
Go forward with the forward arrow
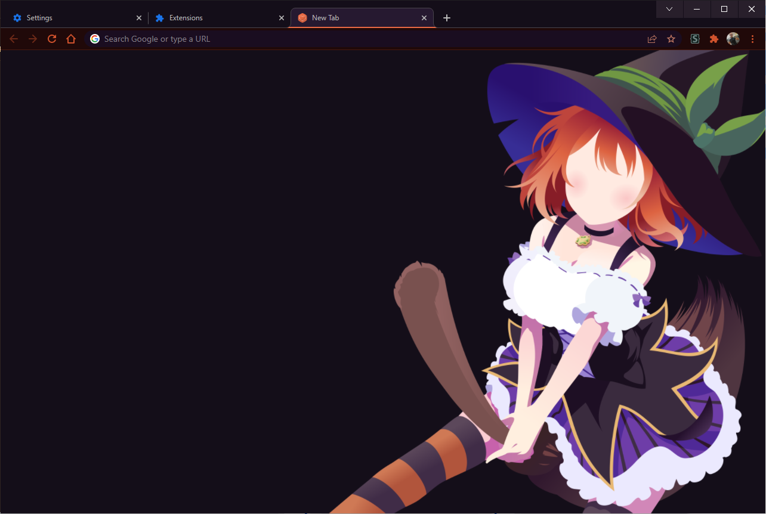click(33, 39)
